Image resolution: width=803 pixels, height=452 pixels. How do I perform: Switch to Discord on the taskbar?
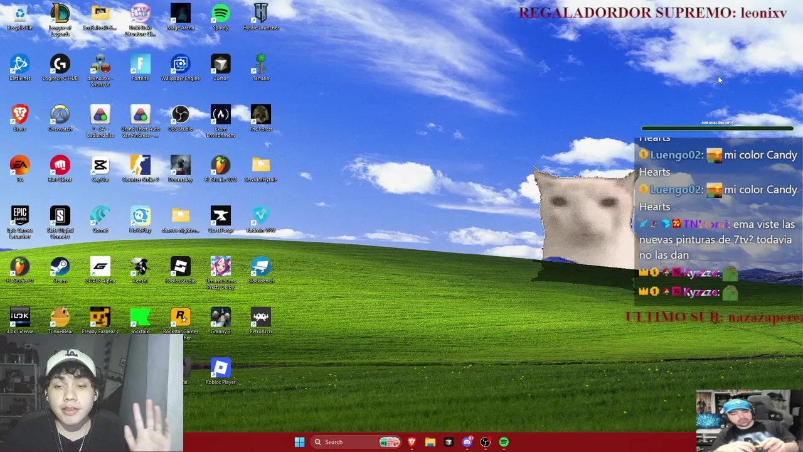tap(467, 442)
